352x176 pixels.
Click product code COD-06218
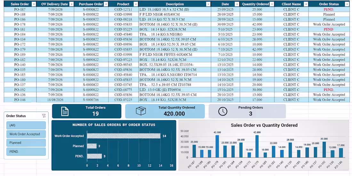coord(123,19)
